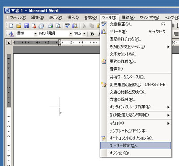The height and width of the screenshot is (166, 179).
Task: Click the Open folder toolbar icon
Action: pyautogui.click(x=19, y=26)
